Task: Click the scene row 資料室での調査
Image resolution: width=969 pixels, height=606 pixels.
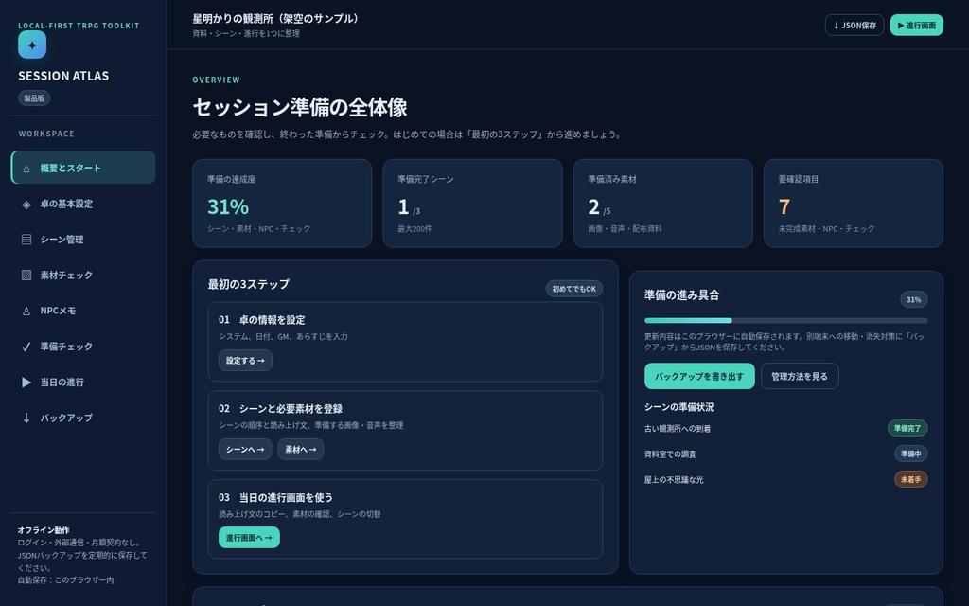Action: click(x=786, y=454)
